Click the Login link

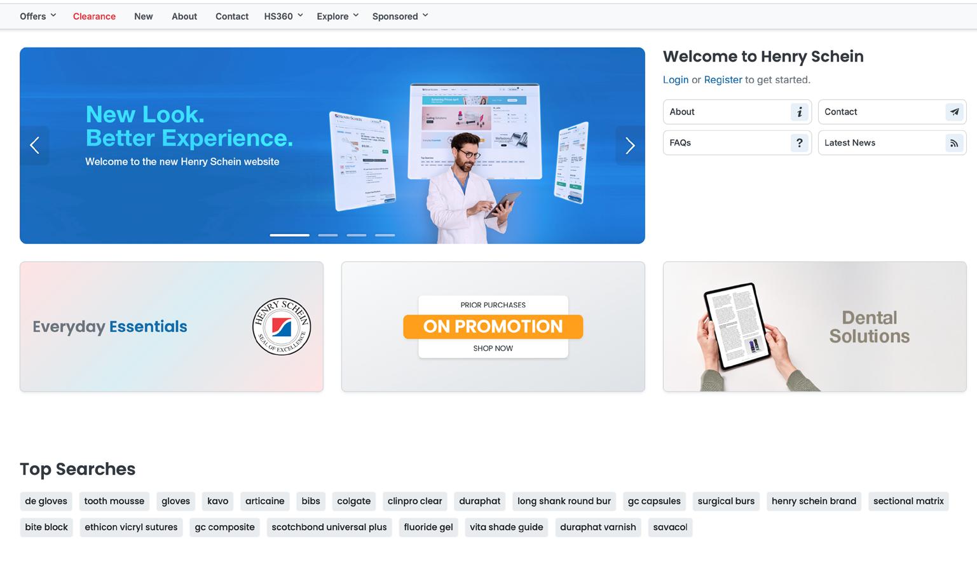(x=676, y=79)
